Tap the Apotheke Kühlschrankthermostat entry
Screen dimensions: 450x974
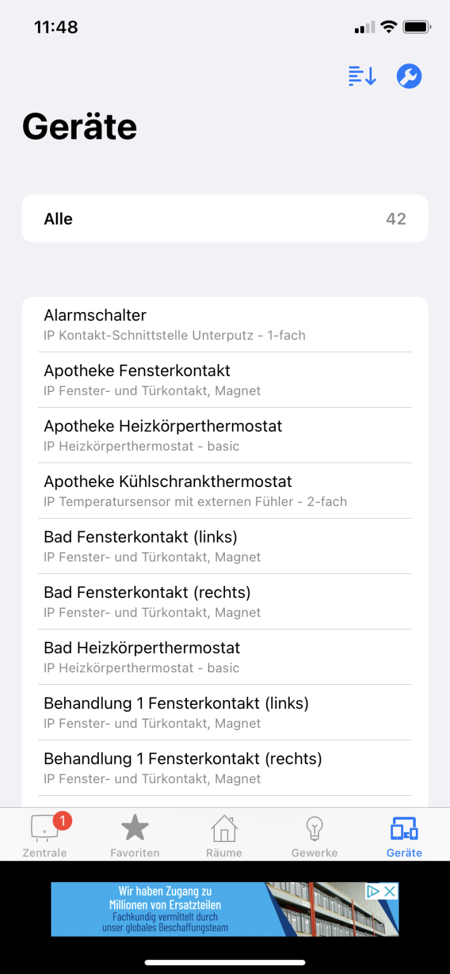[225, 490]
